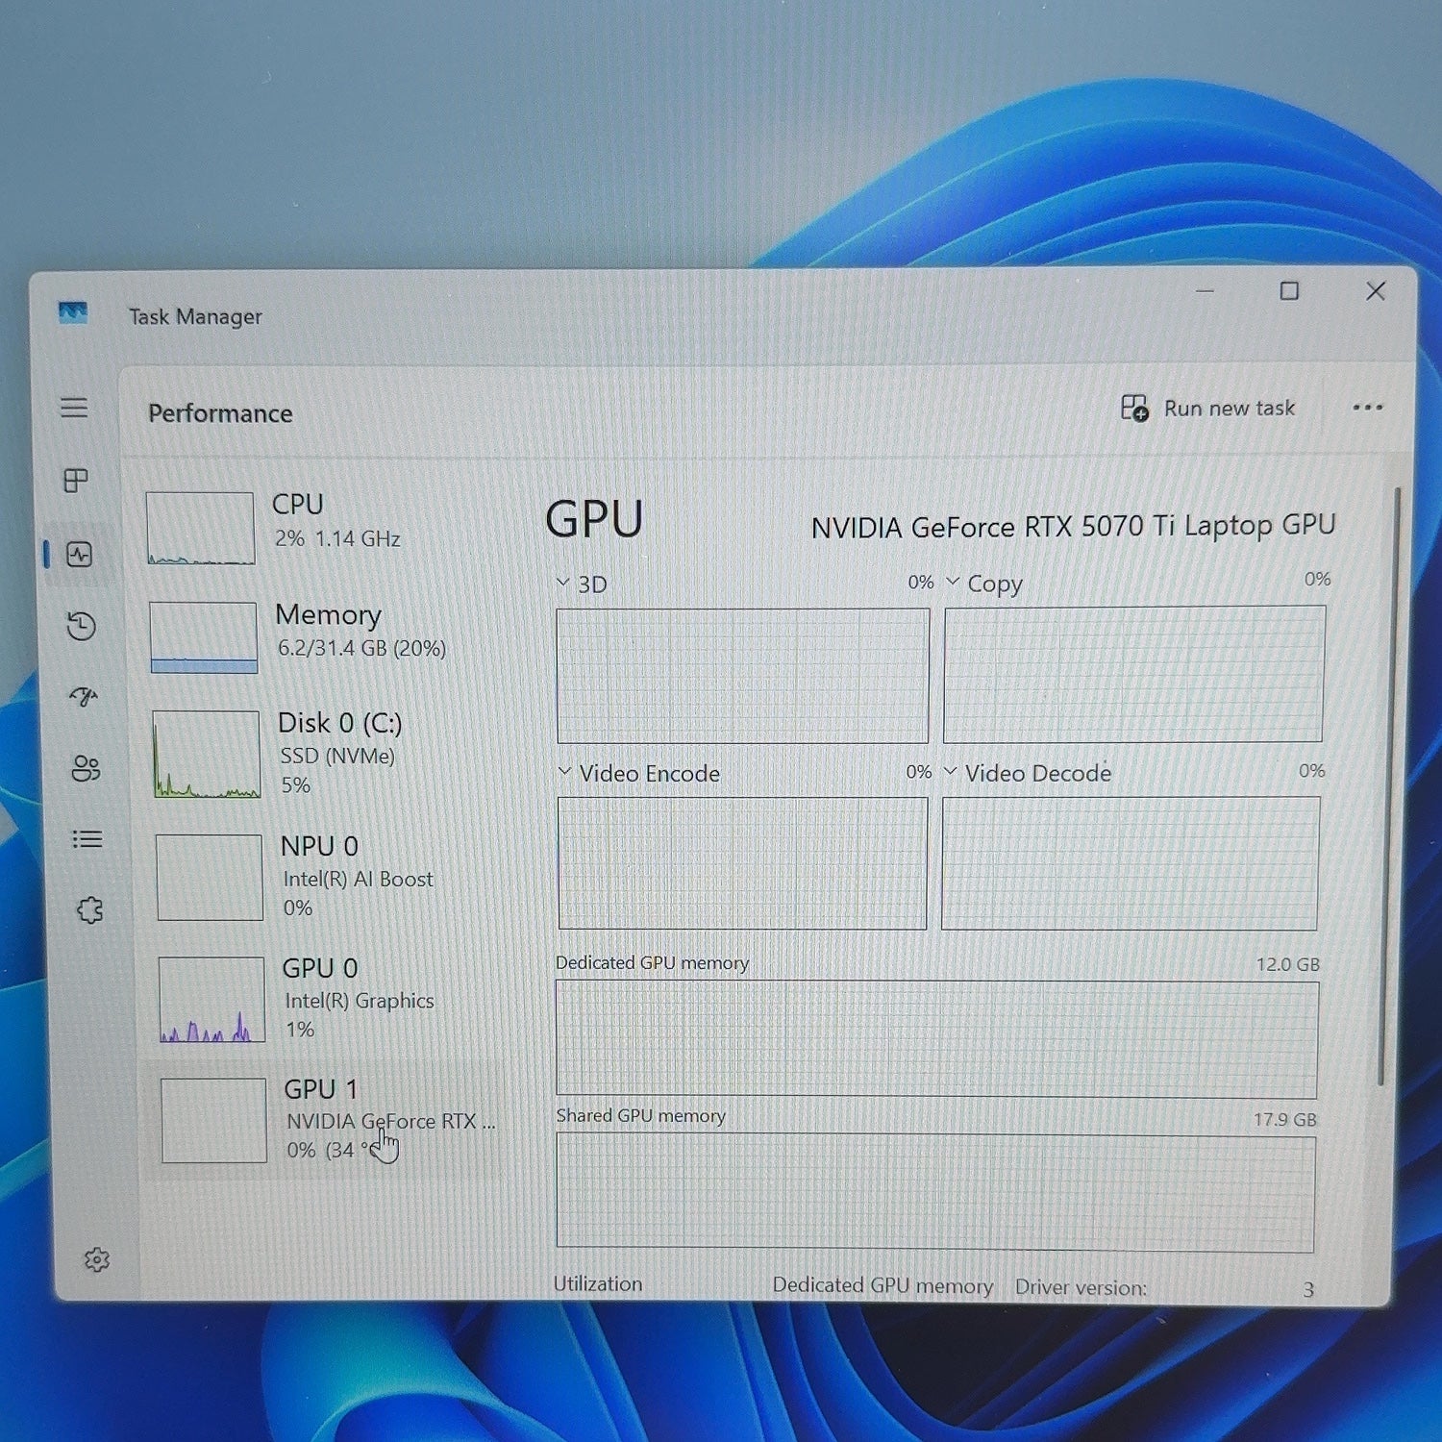Open the hamburger navigation menu

74,408
